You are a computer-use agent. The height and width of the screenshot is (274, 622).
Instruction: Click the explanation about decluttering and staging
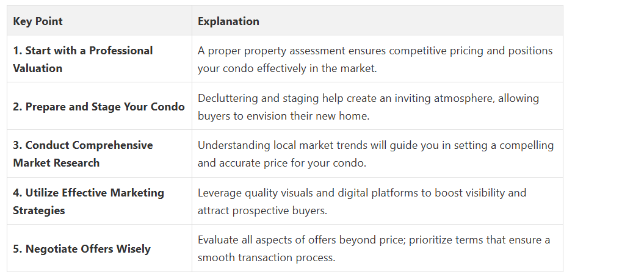pyautogui.click(x=368, y=107)
